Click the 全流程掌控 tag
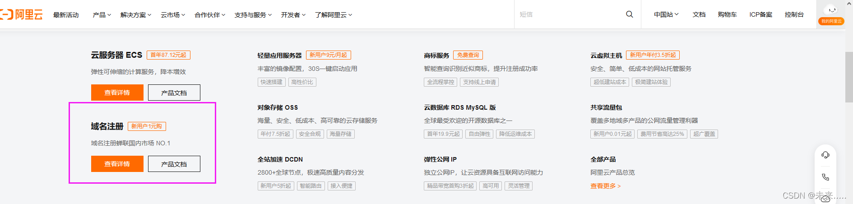This screenshot has height=204, width=853. [440, 82]
